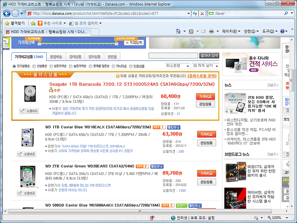Screen dimensions: 297x223
Task: Switch to the 관련글 tab
Action: click(x=112, y=57)
